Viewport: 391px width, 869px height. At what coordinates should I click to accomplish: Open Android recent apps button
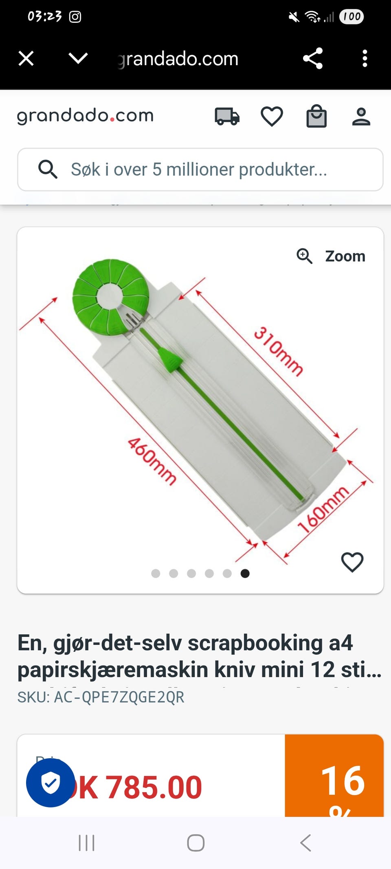point(86,843)
